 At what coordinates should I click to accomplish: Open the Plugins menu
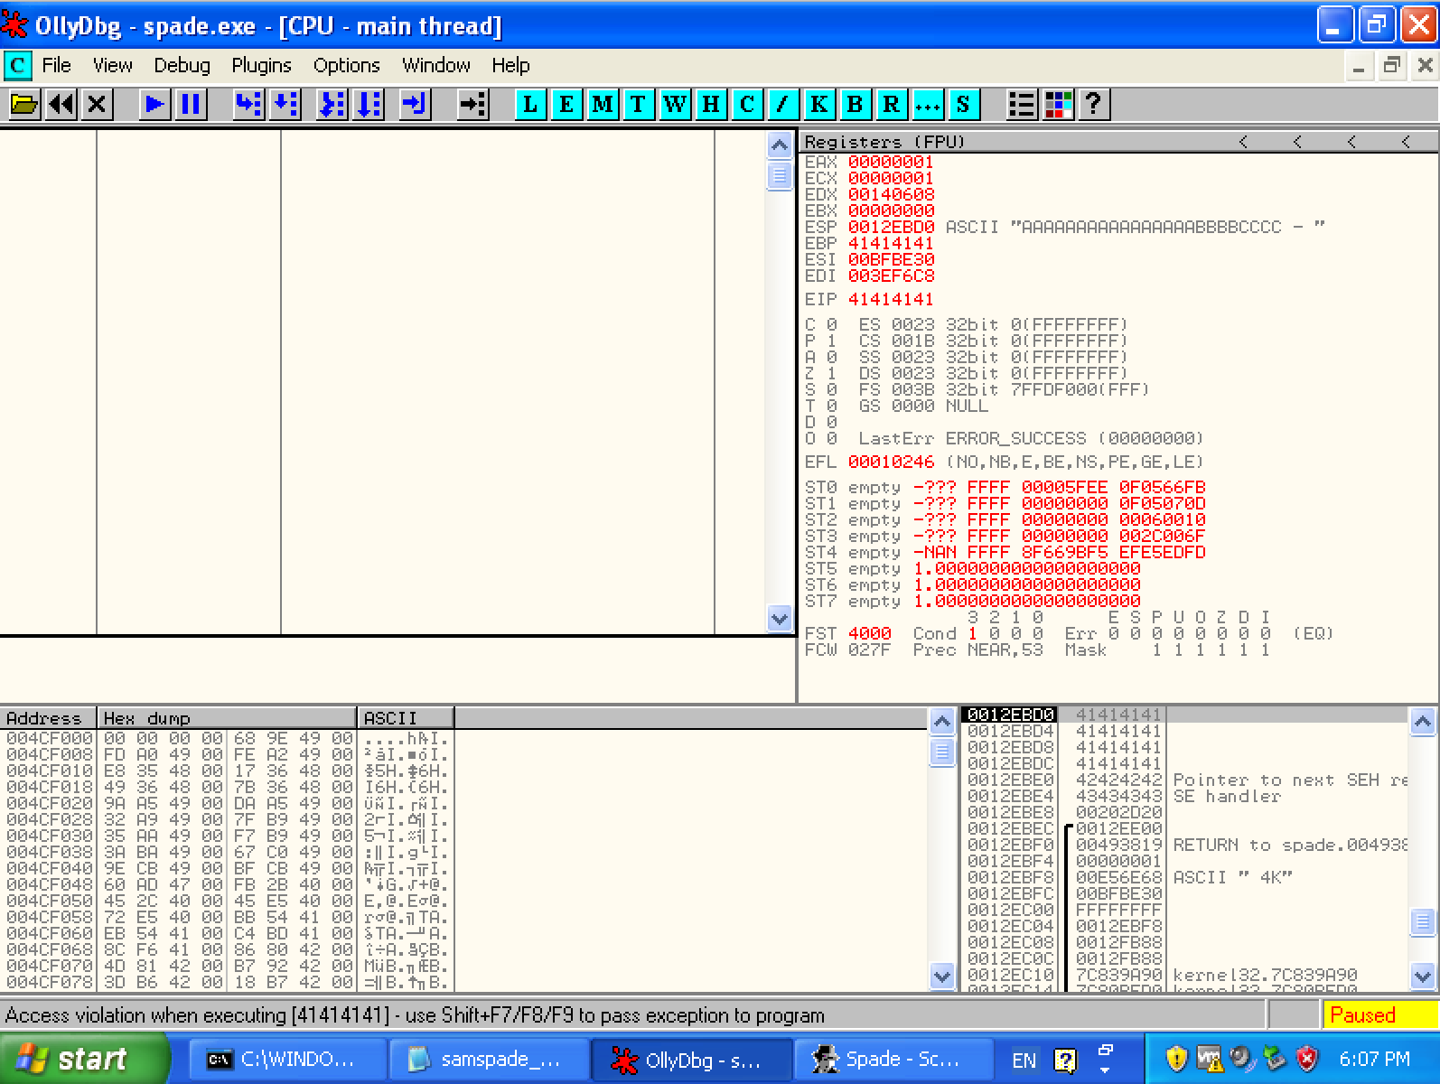(x=261, y=65)
